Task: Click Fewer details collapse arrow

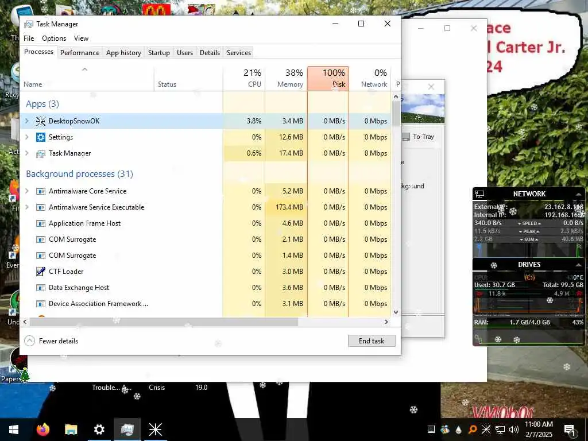Action: (x=30, y=341)
